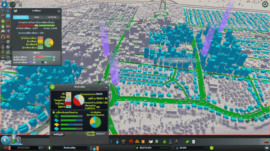Open the water and sewage build menu
Image resolution: width=270 pixels, height=151 pixels.
click(117, 142)
